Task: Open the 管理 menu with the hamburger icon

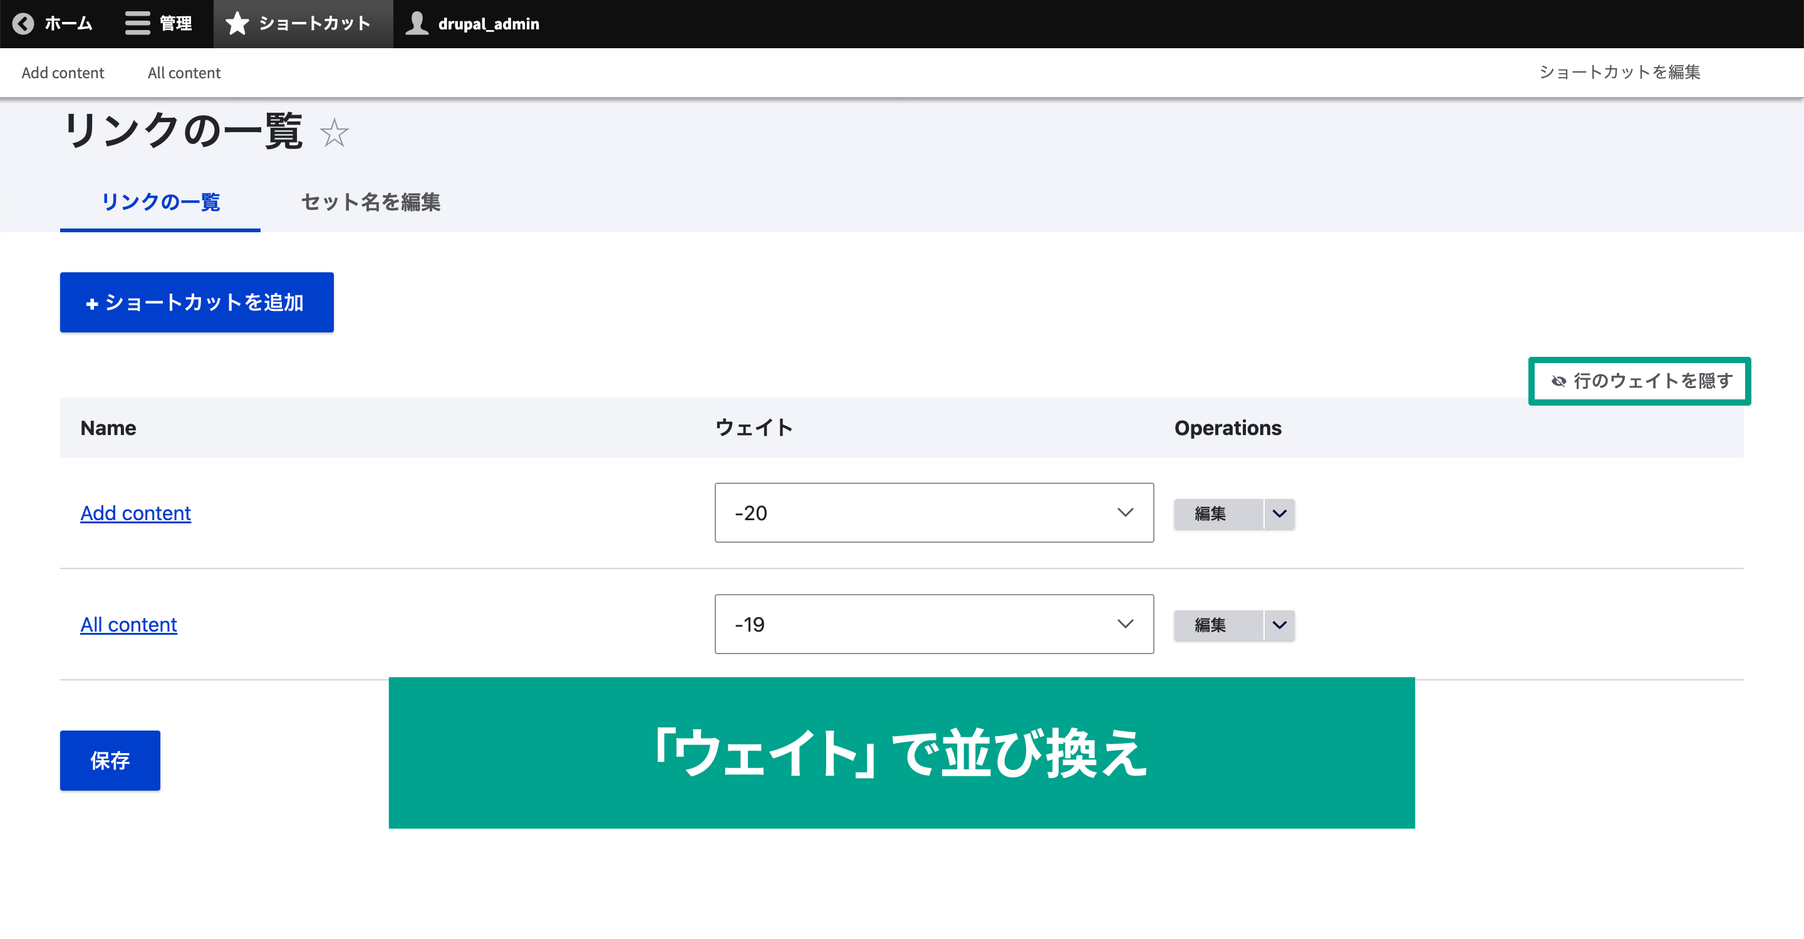Action: [x=158, y=24]
